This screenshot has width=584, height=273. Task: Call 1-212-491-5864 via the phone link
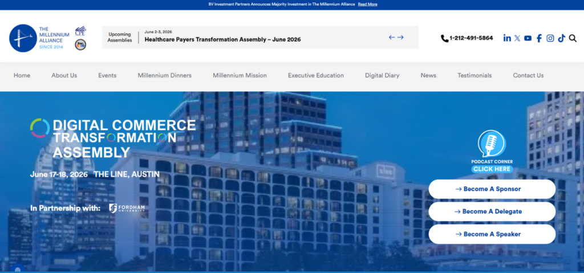tap(471, 38)
